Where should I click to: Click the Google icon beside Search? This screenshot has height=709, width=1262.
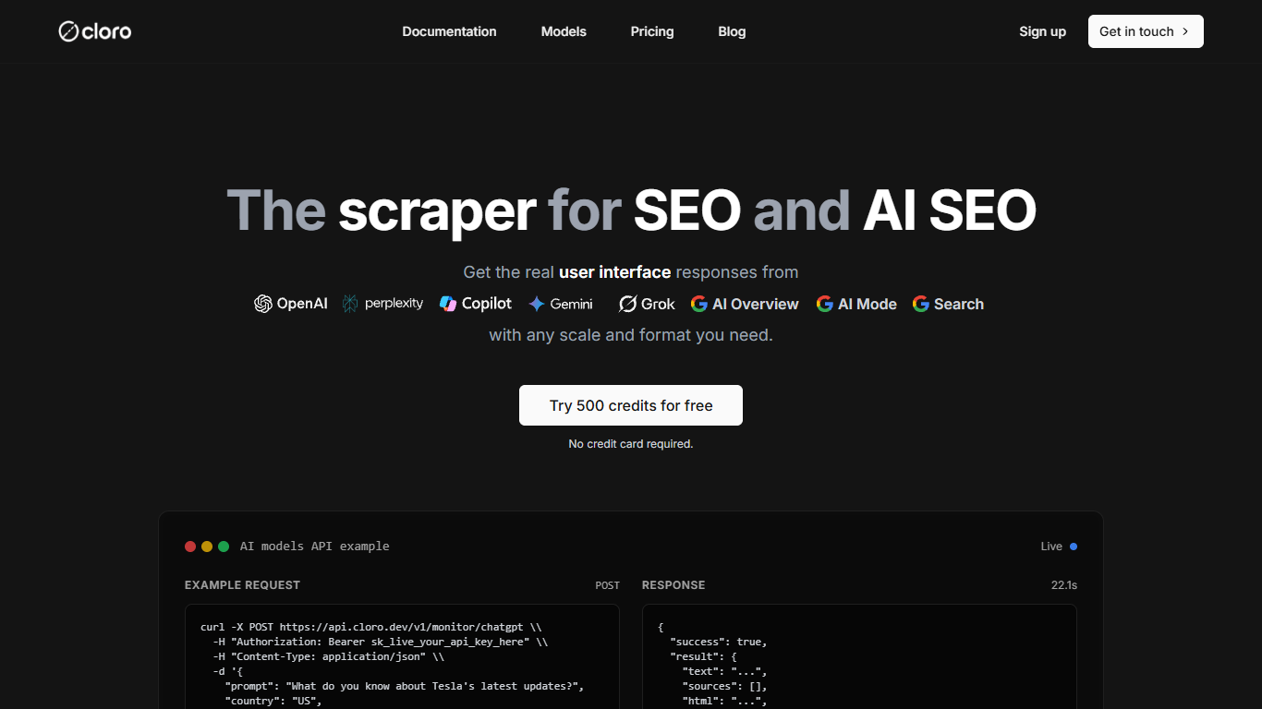(x=921, y=304)
